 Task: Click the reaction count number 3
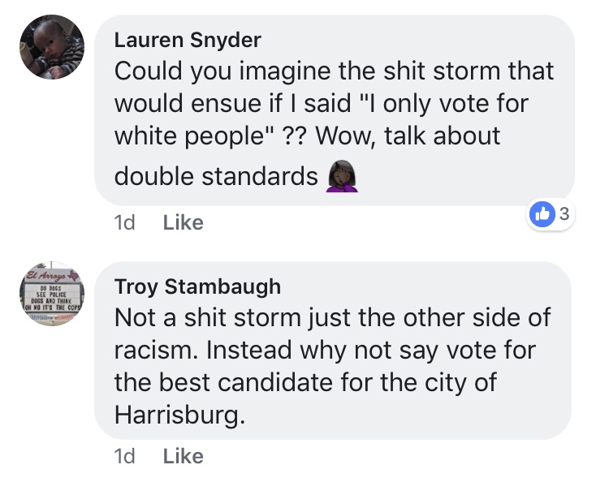coord(563,215)
